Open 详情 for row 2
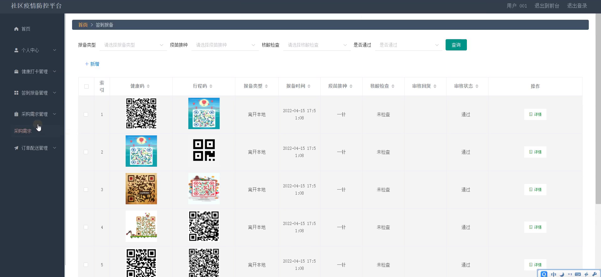Screen dimensions: 601x277 pos(535,152)
